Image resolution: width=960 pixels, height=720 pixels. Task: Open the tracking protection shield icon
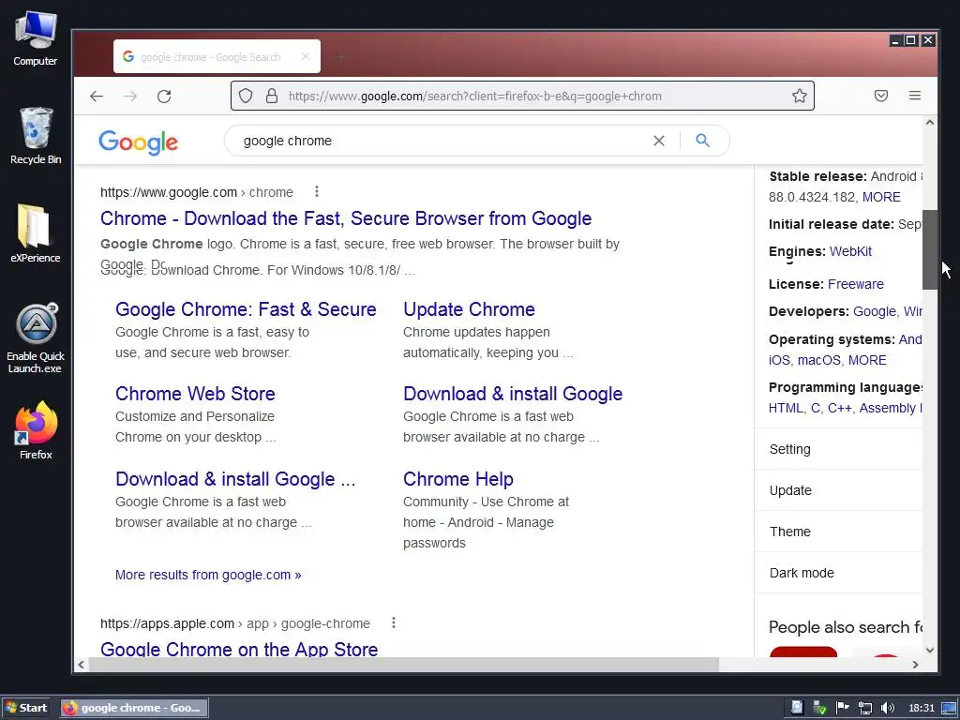coord(246,97)
